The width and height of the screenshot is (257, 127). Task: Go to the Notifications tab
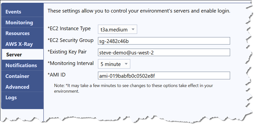22,65
